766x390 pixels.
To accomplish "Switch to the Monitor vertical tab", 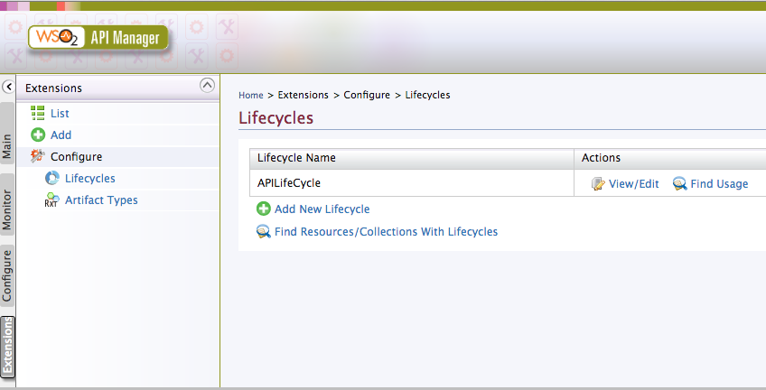I will (7, 211).
